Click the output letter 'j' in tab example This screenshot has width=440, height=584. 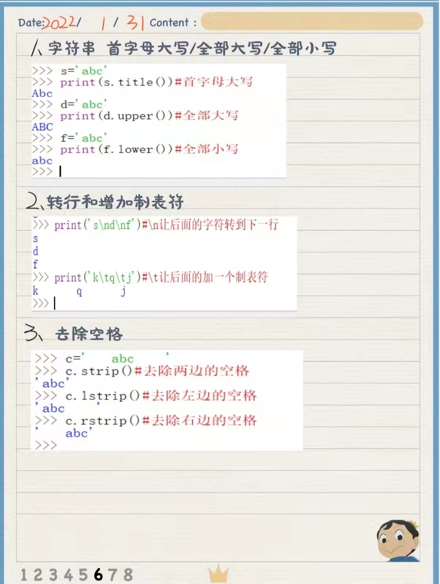pyautogui.click(x=123, y=291)
